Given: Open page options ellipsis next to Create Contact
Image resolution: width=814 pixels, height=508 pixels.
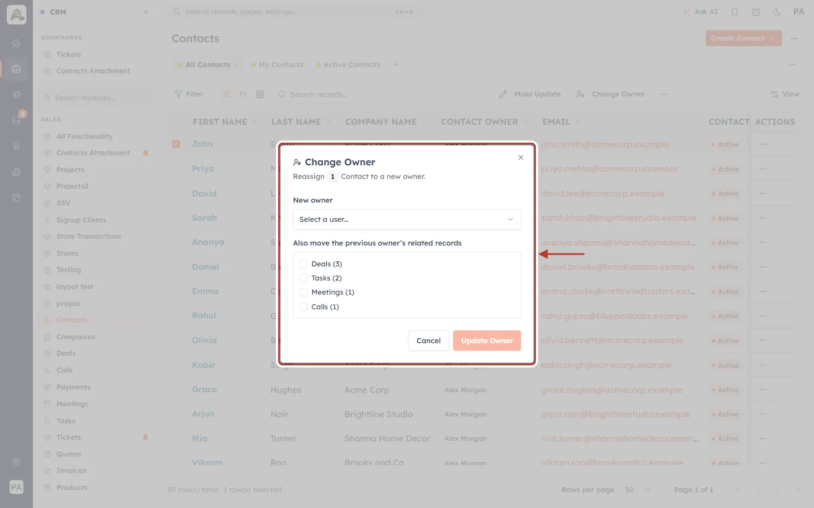Looking at the screenshot, I should click(x=794, y=38).
